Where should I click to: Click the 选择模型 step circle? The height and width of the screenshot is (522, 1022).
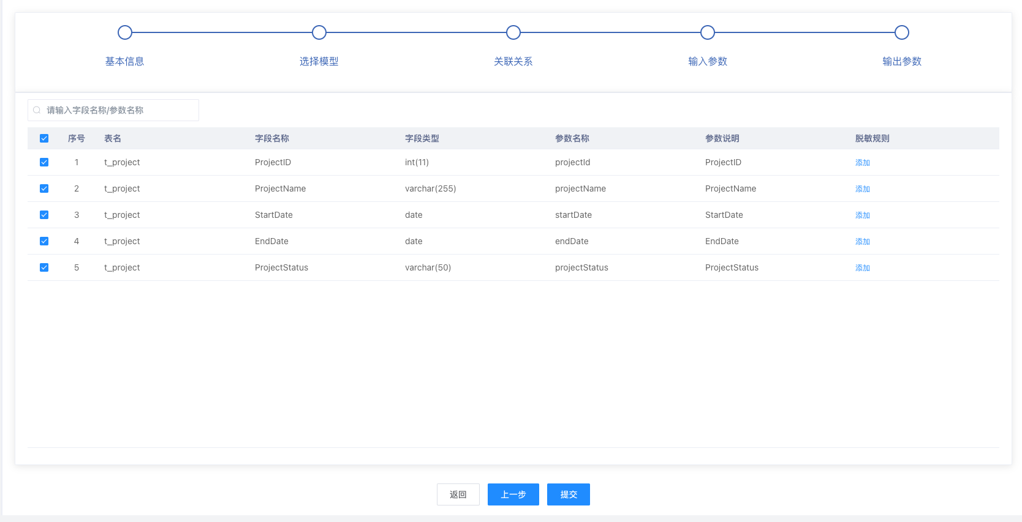pyautogui.click(x=319, y=32)
